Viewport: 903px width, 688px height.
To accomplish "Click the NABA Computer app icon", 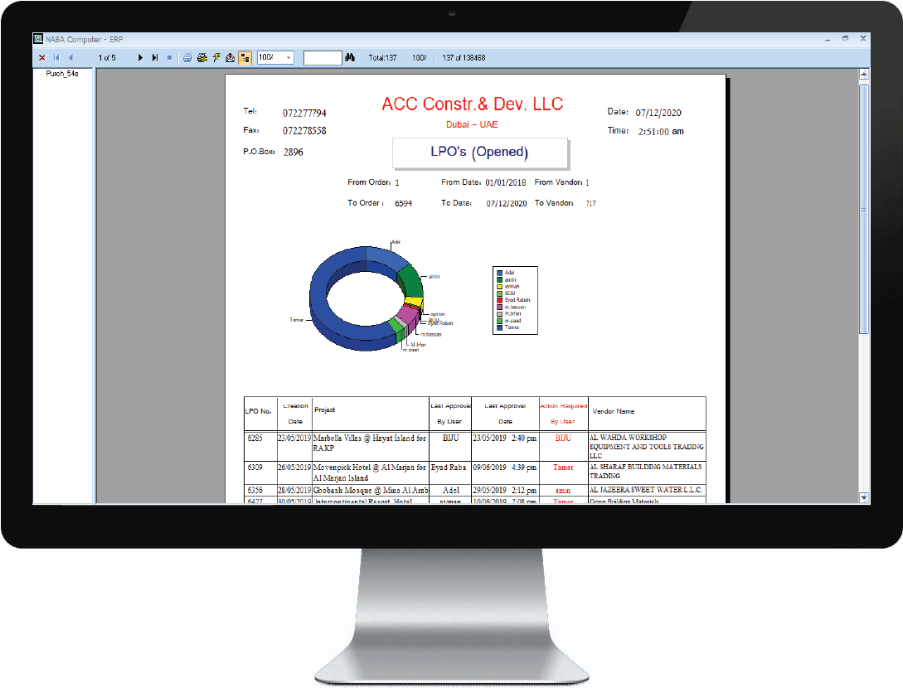I will [x=38, y=39].
